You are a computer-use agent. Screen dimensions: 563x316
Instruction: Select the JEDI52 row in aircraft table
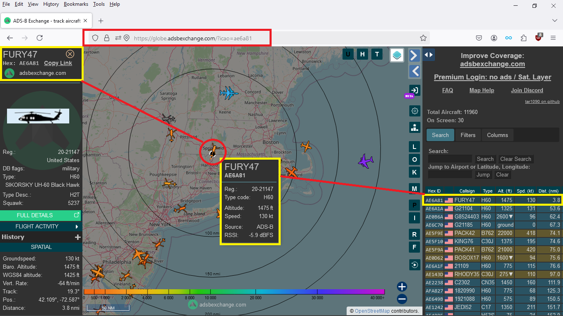click(493, 307)
